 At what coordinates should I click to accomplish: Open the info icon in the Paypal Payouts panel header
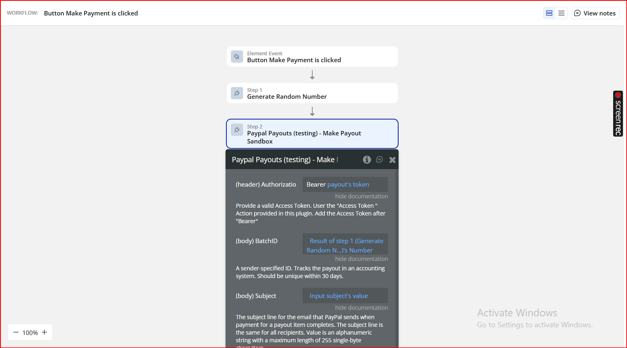pos(367,160)
